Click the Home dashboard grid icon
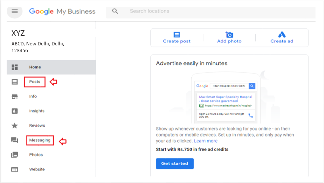Image resolution: width=324 pixels, height=183 pixels. [14, 67]
